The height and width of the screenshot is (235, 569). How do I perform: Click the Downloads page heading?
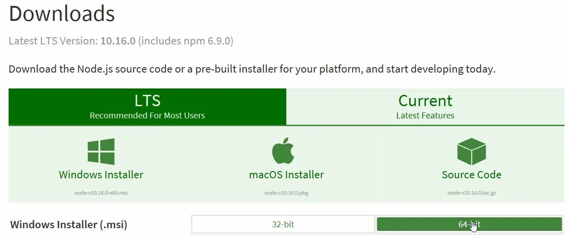click(x=62, y=14)
